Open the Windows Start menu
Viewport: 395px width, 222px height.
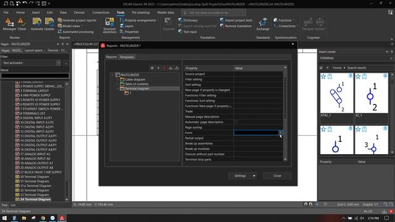pos(4,218)
